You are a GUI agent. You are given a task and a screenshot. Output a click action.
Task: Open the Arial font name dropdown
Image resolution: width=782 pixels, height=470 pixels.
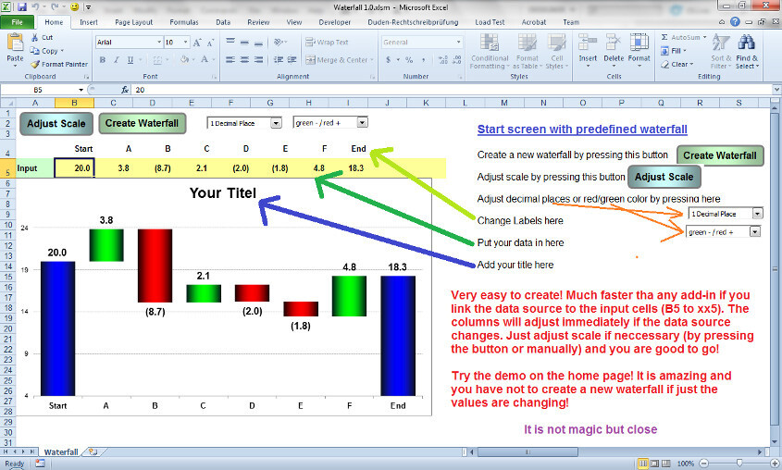tap(159, 43)
